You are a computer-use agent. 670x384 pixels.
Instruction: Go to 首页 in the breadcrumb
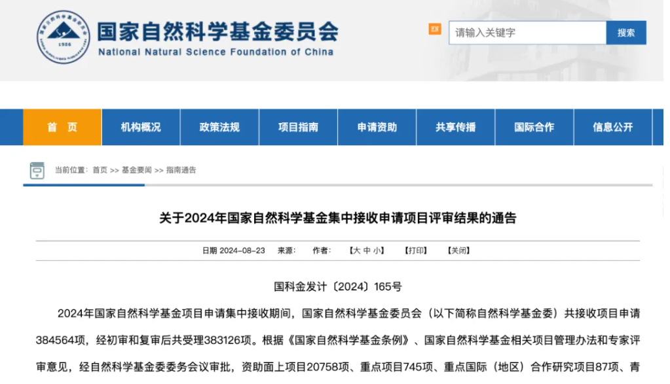100,170
